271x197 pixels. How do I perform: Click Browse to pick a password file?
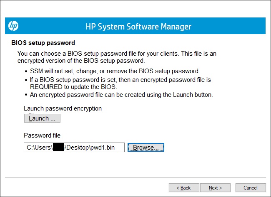[x=146, y=148]
